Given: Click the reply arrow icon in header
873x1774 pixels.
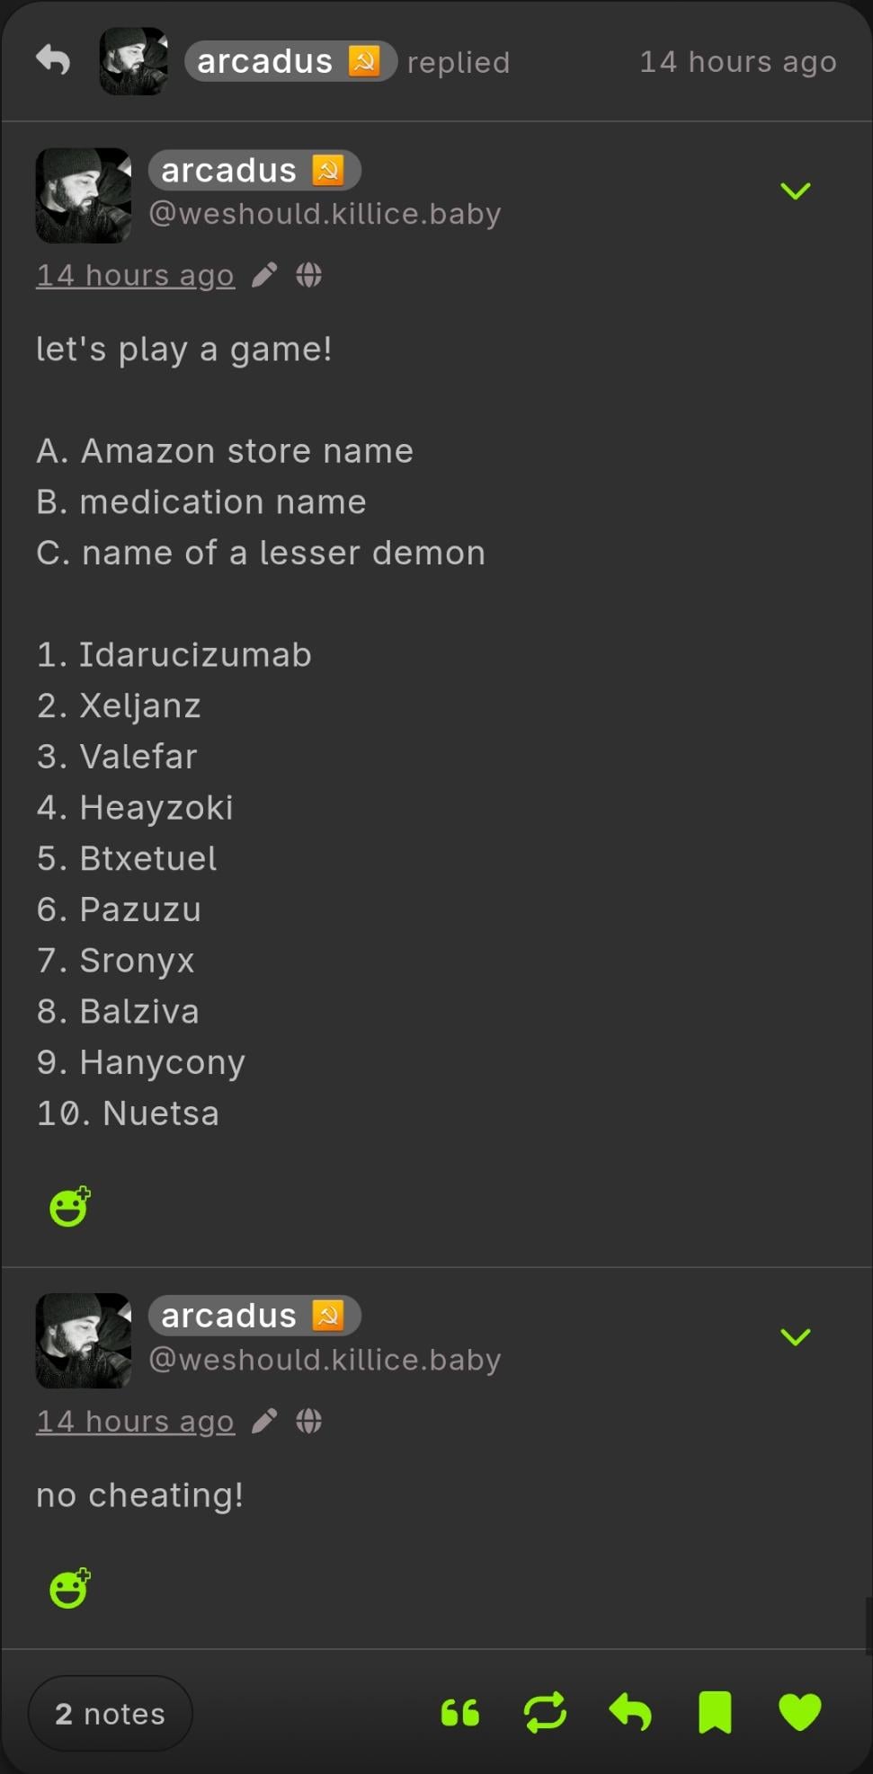Looking at the screenshot, I should pyautogui.click(x=53, y=60).
